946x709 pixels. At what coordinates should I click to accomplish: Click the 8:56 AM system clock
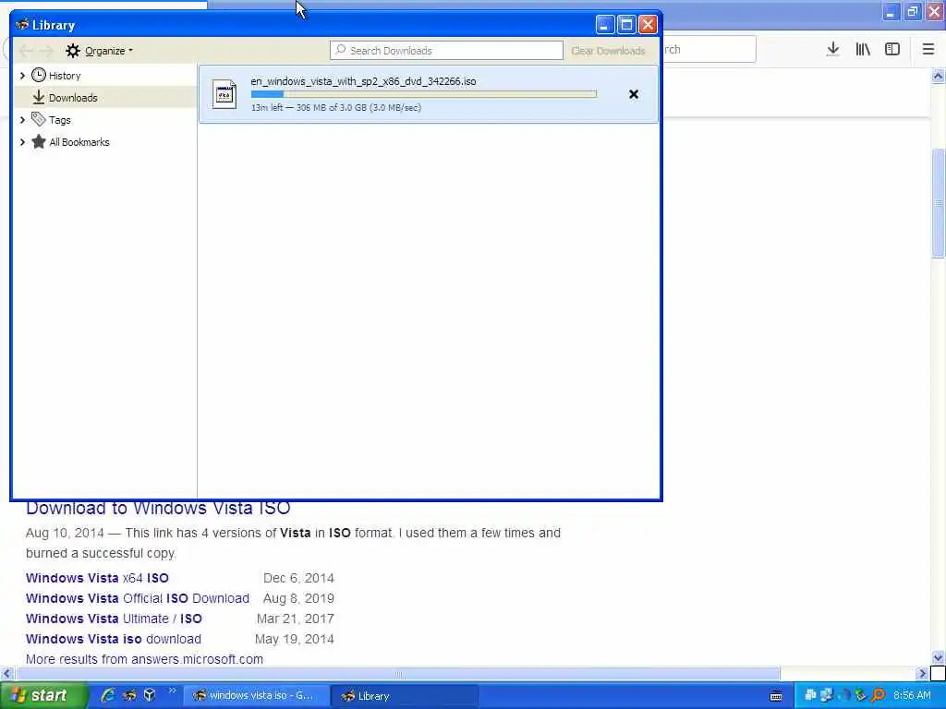point(912,696)
